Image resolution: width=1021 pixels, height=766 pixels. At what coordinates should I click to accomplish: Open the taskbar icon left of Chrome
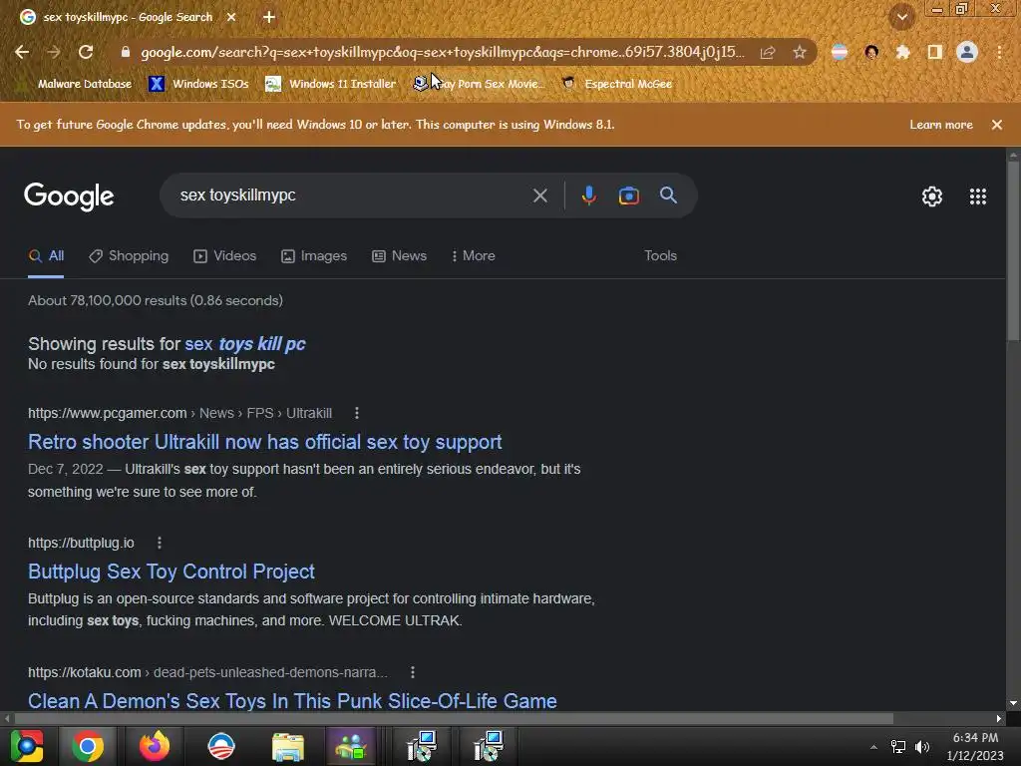[27, 746]
